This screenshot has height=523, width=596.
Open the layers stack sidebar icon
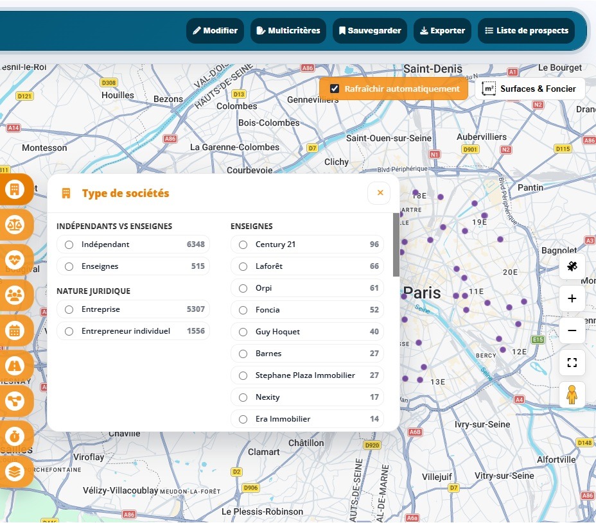coord(15,472)
